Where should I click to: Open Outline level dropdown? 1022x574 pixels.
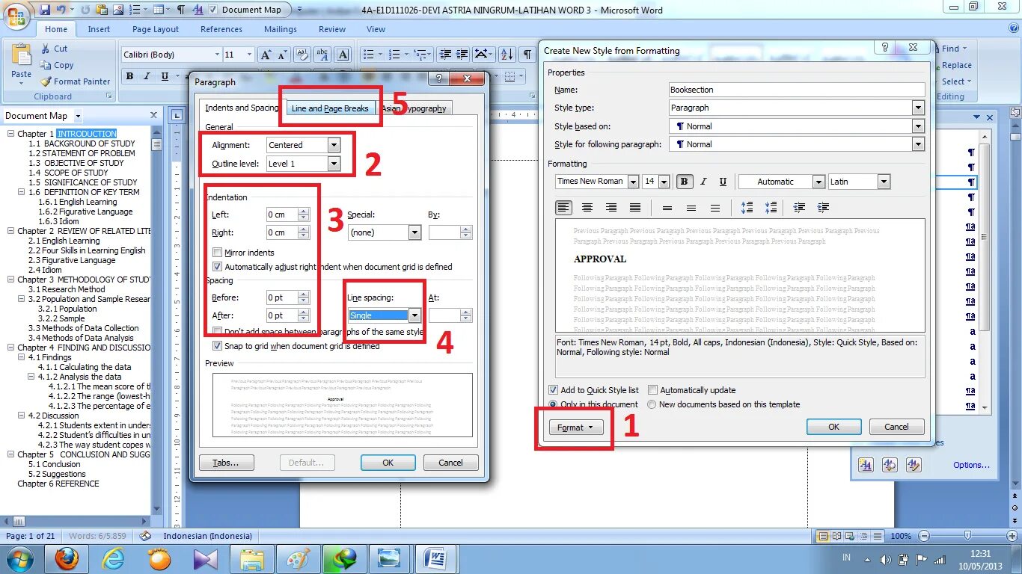click(334, 164)
